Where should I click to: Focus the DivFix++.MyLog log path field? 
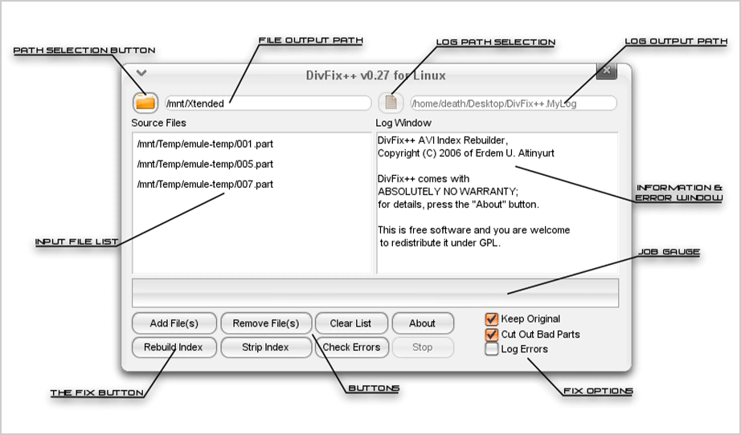click(x=514, y=104)
